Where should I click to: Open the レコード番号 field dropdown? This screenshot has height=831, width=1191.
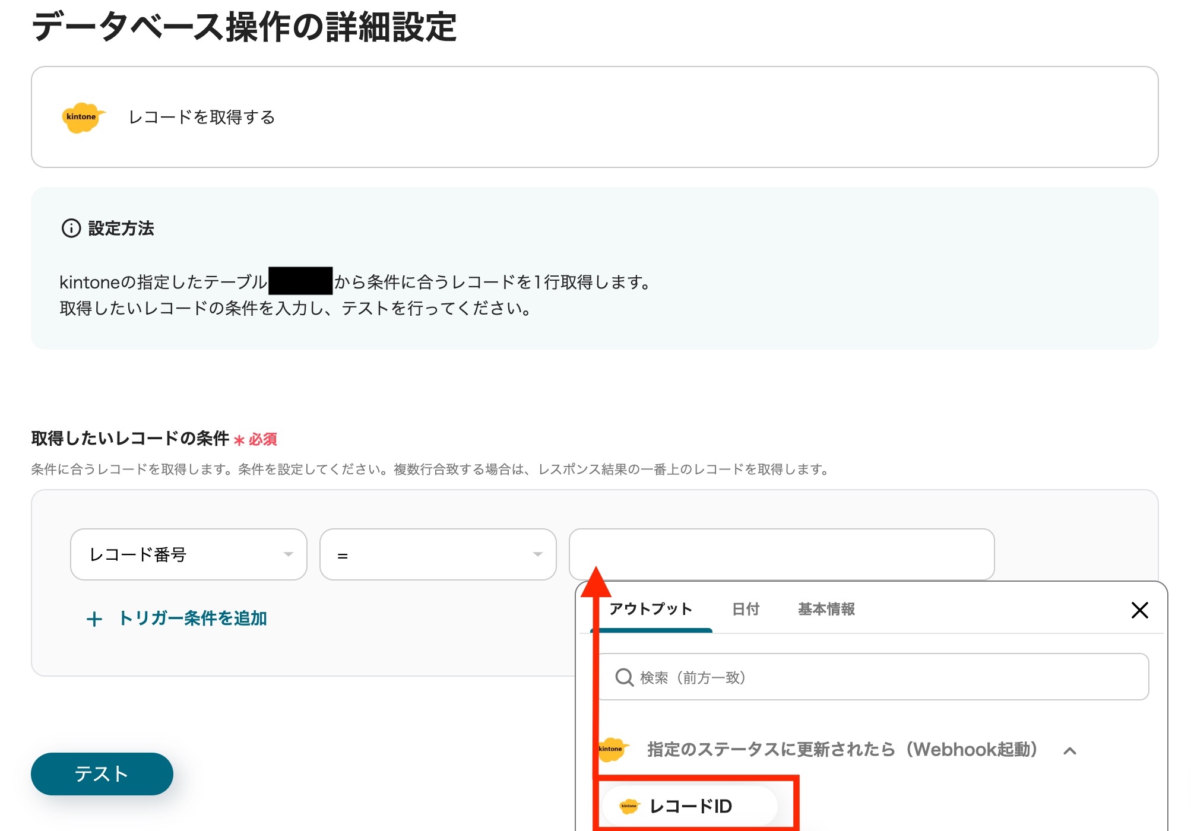point(188,554)
